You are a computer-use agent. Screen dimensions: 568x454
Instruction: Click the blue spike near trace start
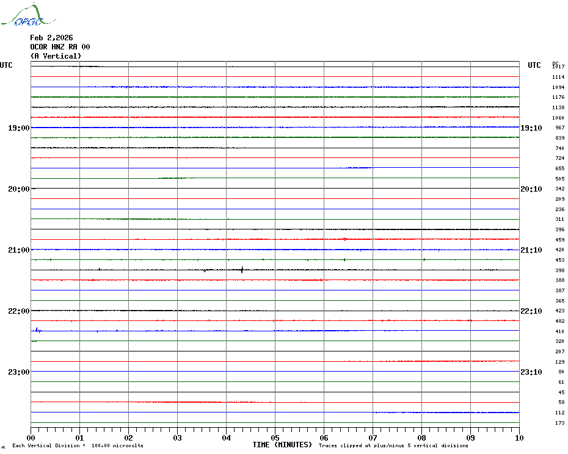pyautogui.click(x=37, y=330)
